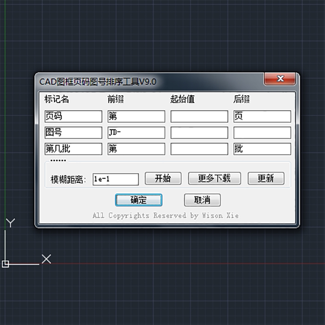Click the 后缀 field containing 页
The width and height of the screenshot is (325, 325).
[x=262, y=116]
